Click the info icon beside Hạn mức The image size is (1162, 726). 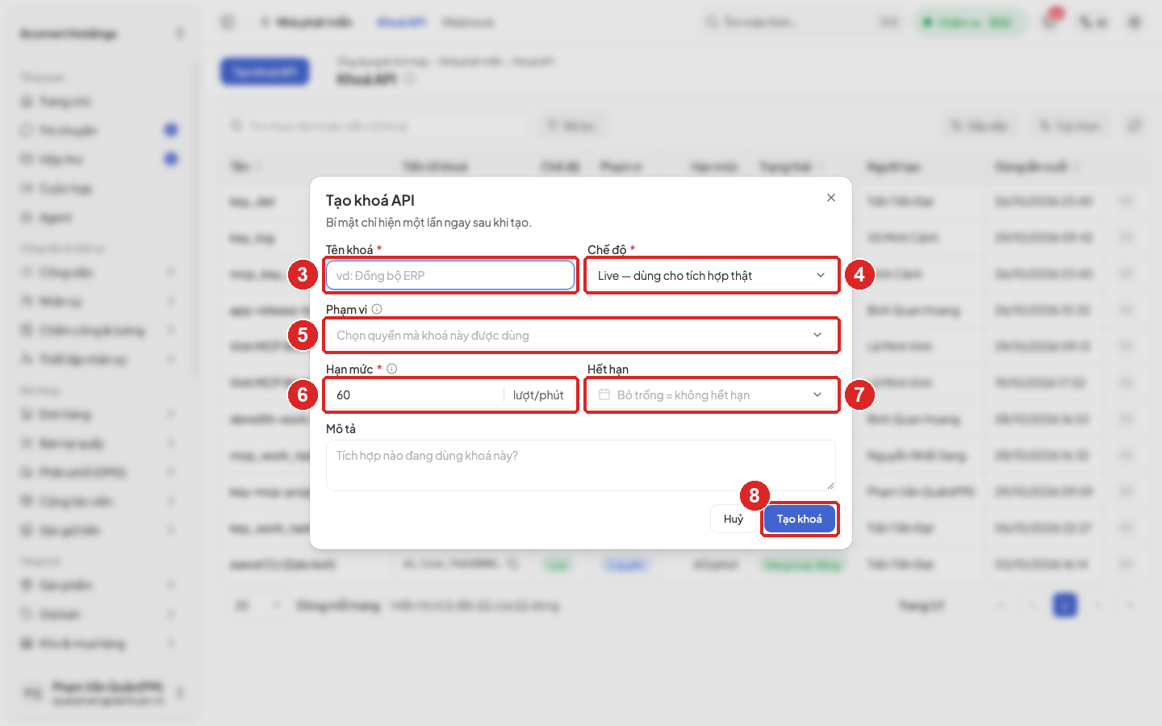click(392, 369)
